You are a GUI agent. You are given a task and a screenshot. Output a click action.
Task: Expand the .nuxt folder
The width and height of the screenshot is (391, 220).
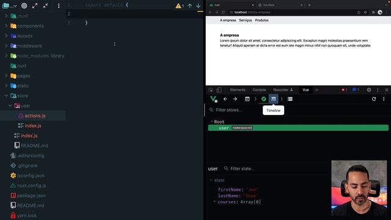point(6,16)
